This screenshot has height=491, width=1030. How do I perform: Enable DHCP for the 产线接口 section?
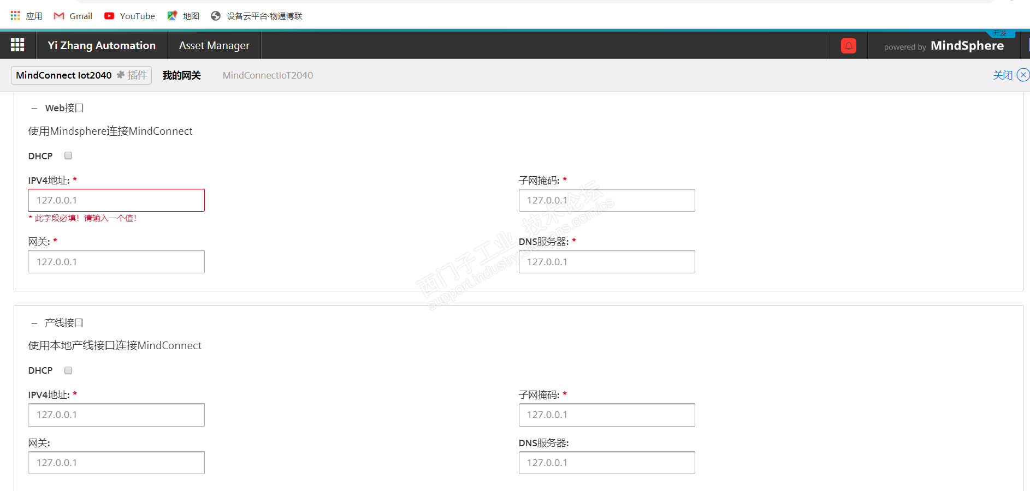coord(68,370)
